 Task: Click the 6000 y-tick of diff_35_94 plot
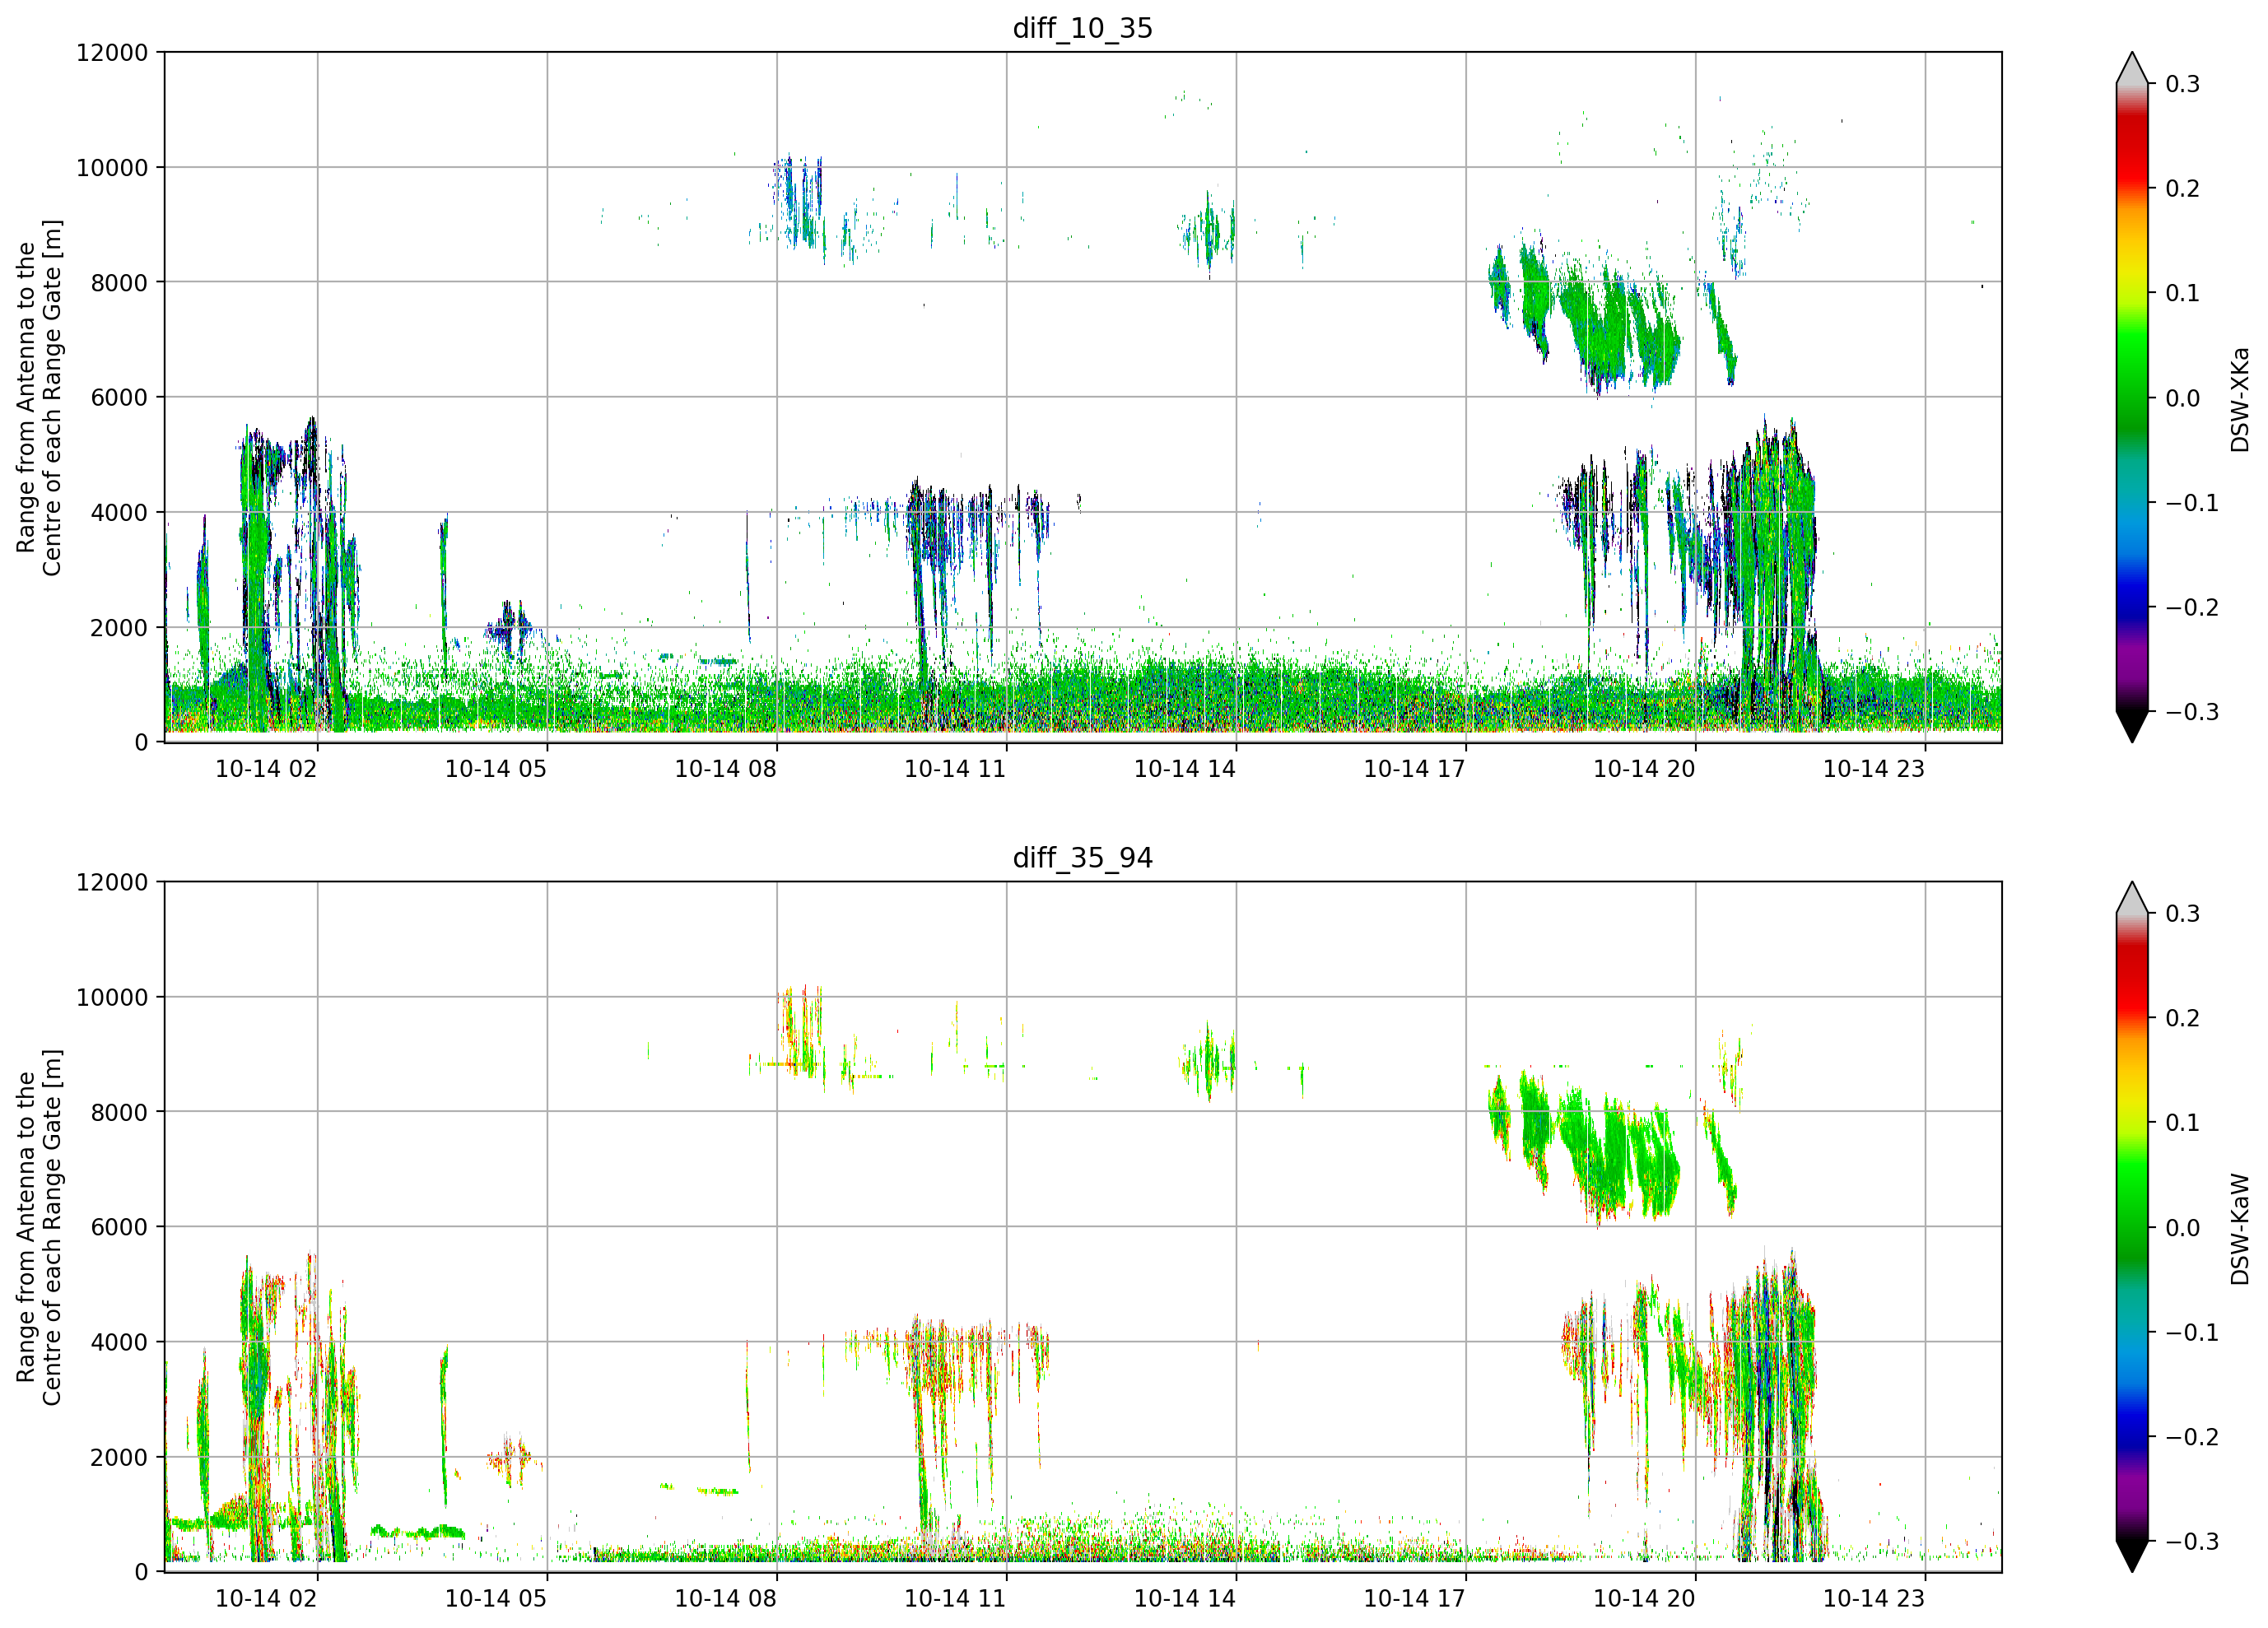(119, 1228)
